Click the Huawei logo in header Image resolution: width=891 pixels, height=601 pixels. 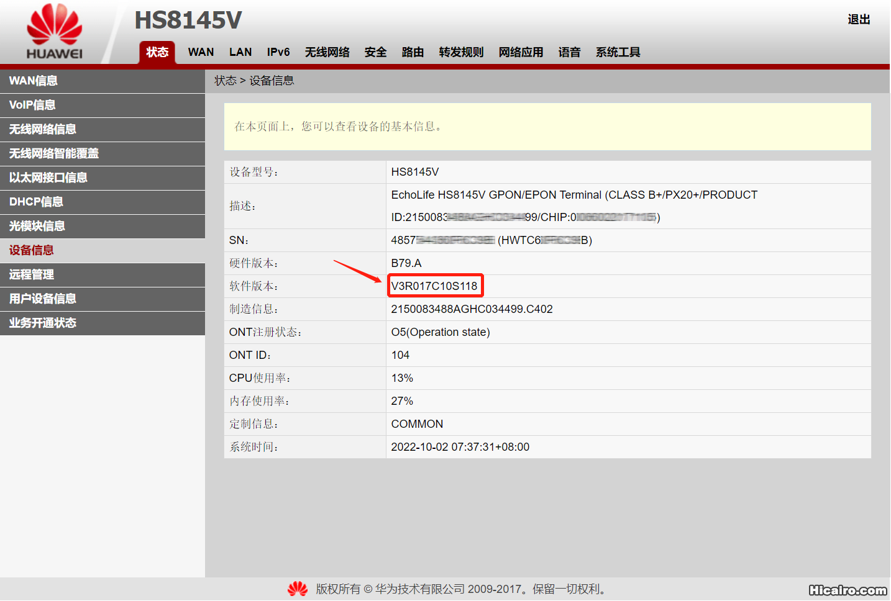click(55, 32)
